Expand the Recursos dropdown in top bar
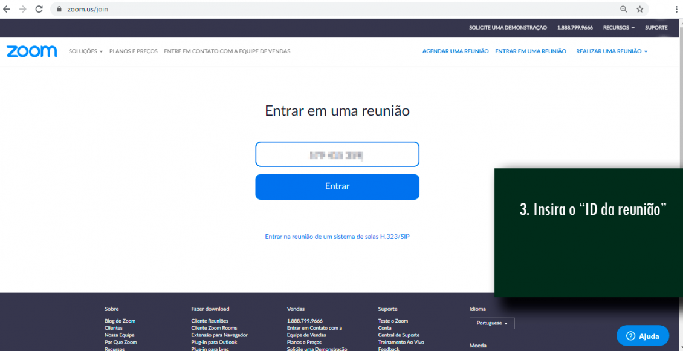Screen dimensions: 683x351 pyautogui.click(x=618, y=27)
